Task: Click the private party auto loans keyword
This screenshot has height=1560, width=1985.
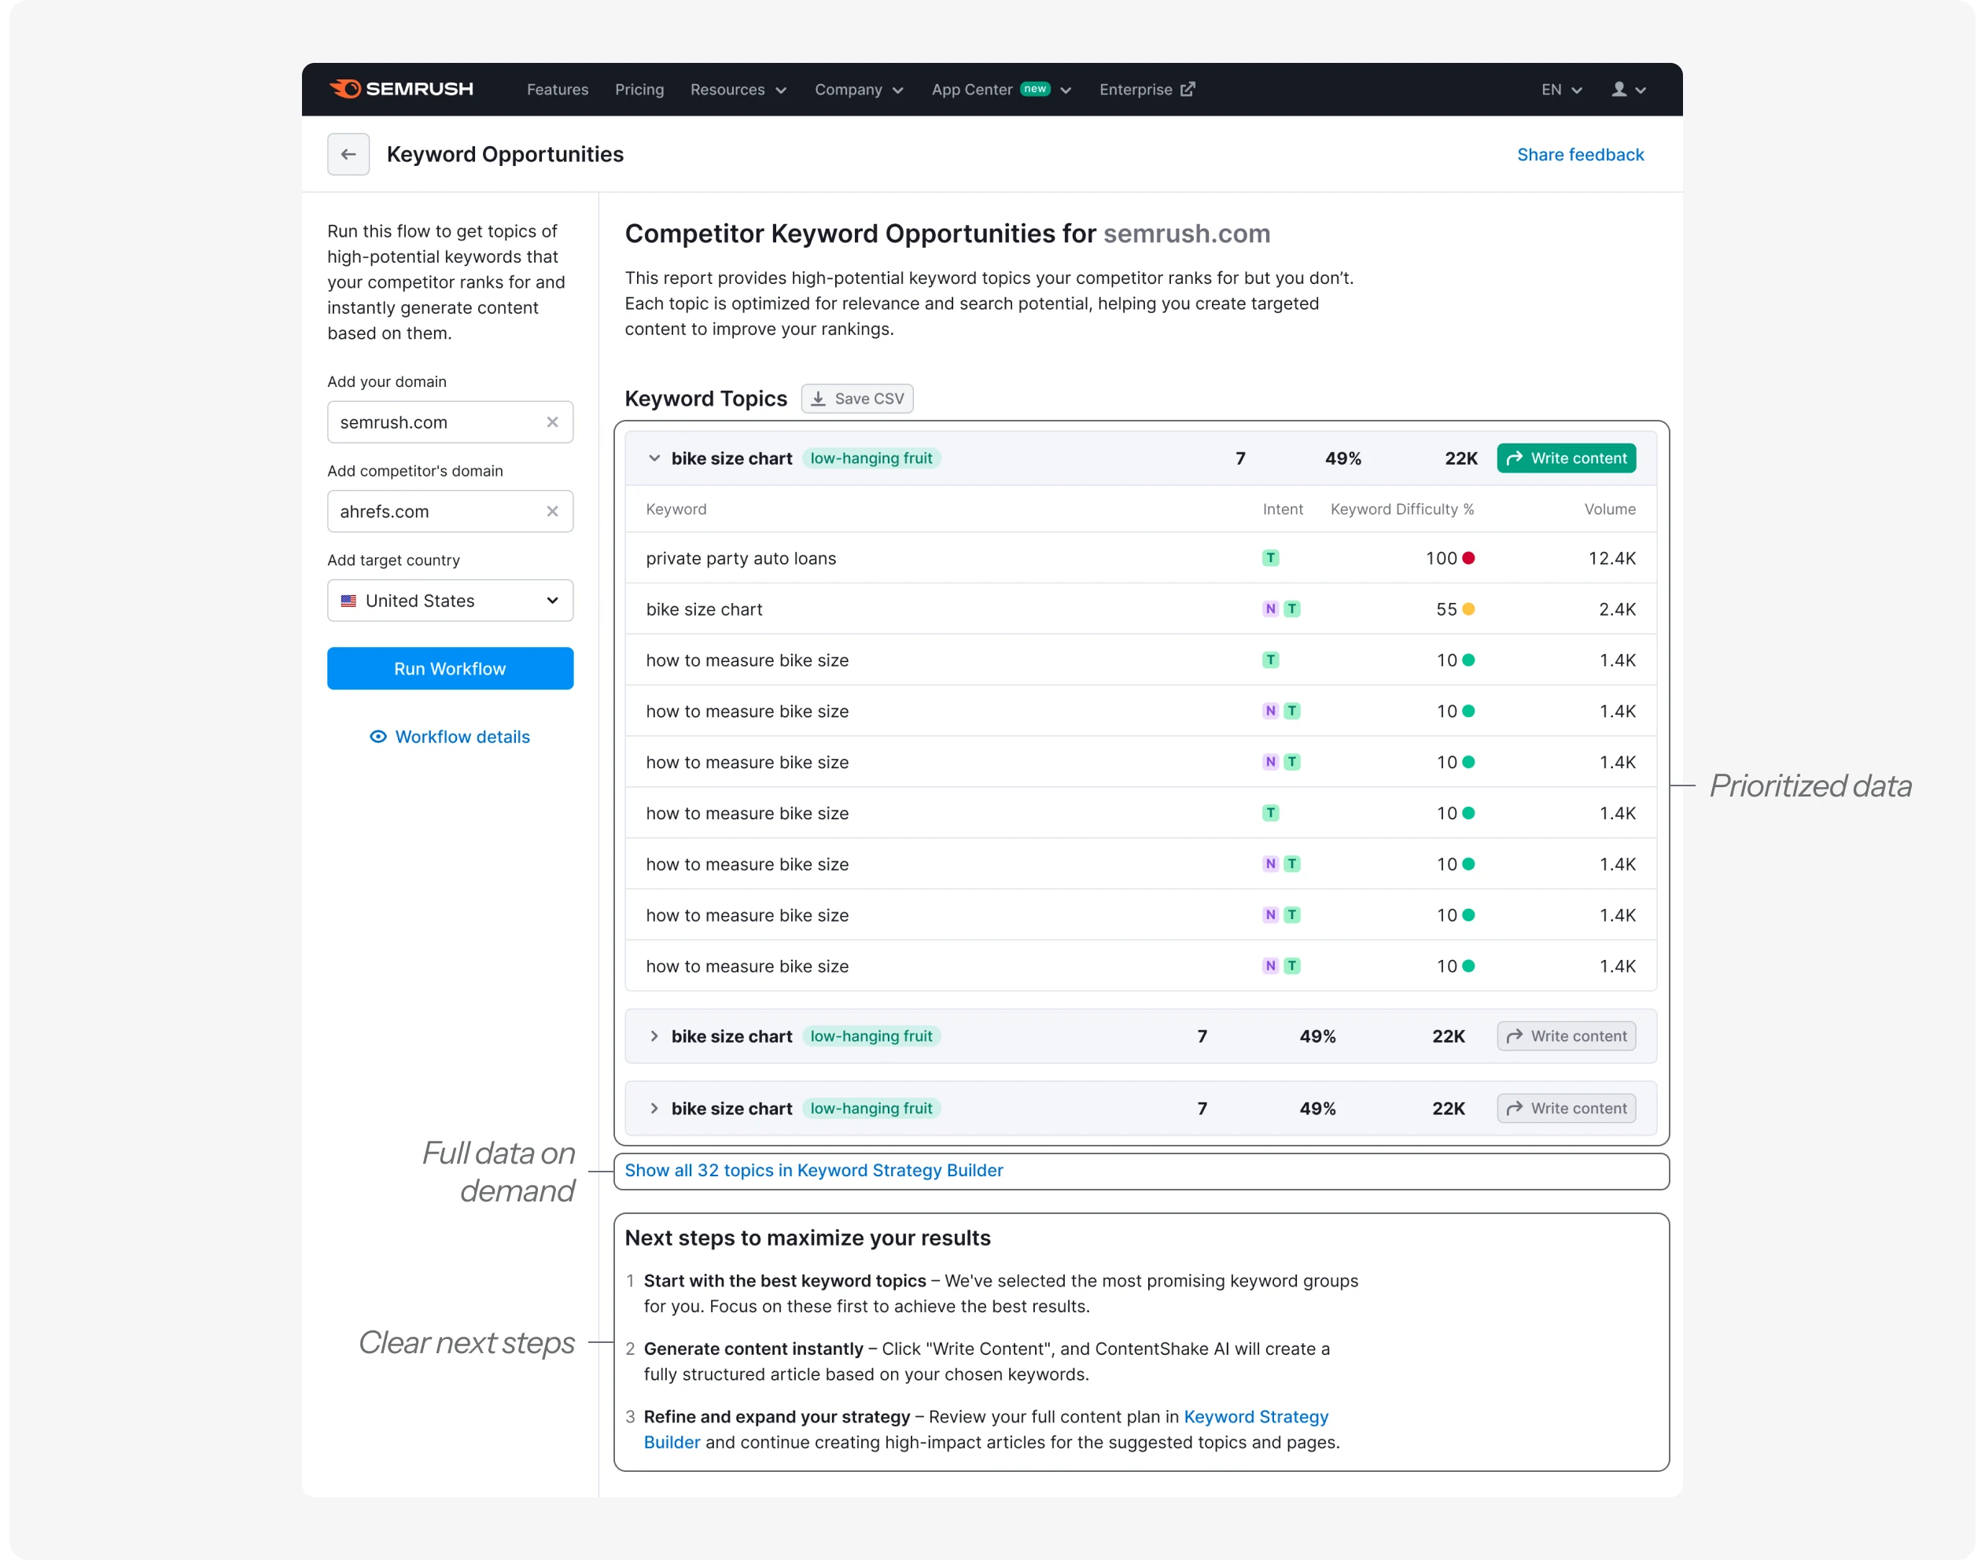Action: pos(740,558)
